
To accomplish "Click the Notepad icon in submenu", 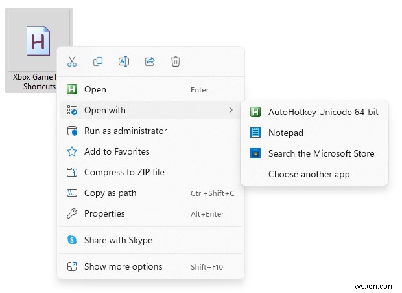I will click(x=255, y=133).
